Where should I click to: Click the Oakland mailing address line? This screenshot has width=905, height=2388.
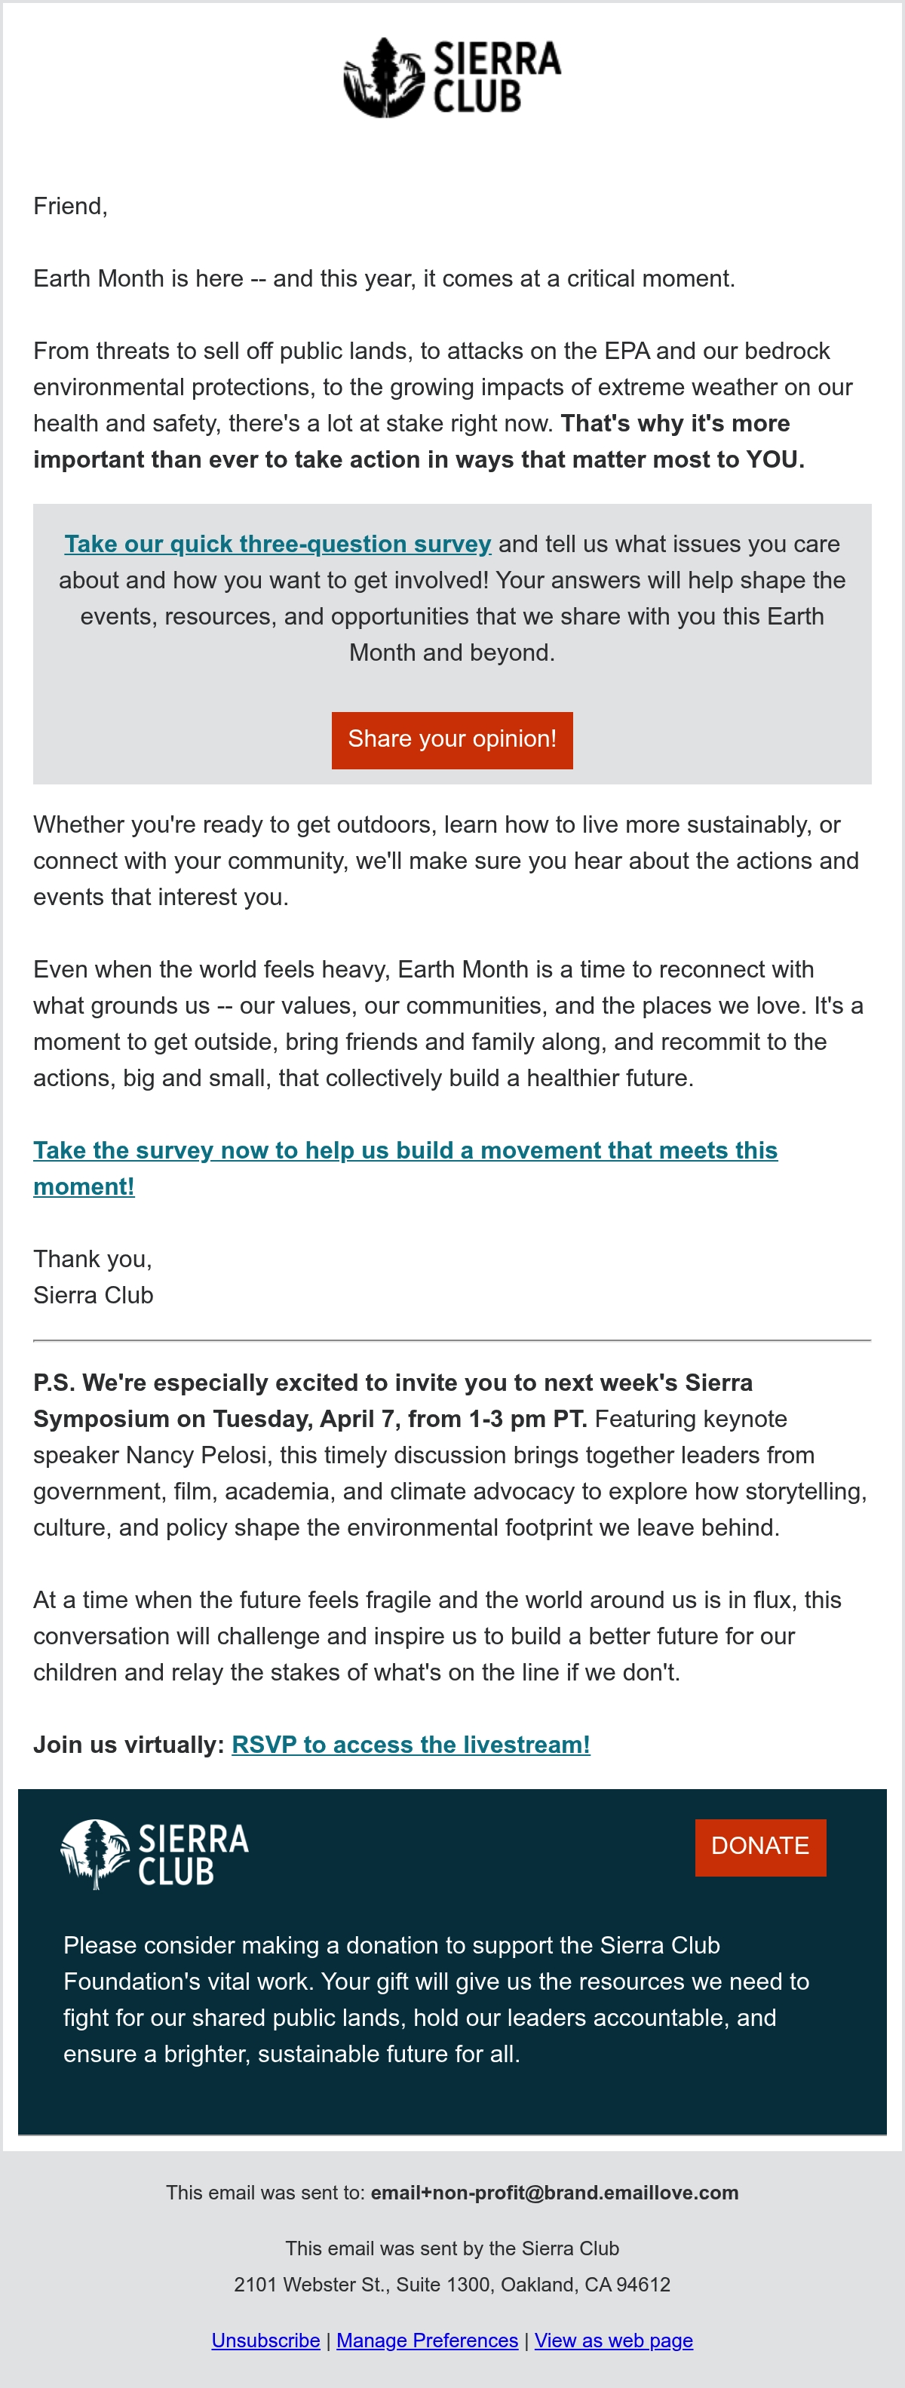coord(452,2284)
